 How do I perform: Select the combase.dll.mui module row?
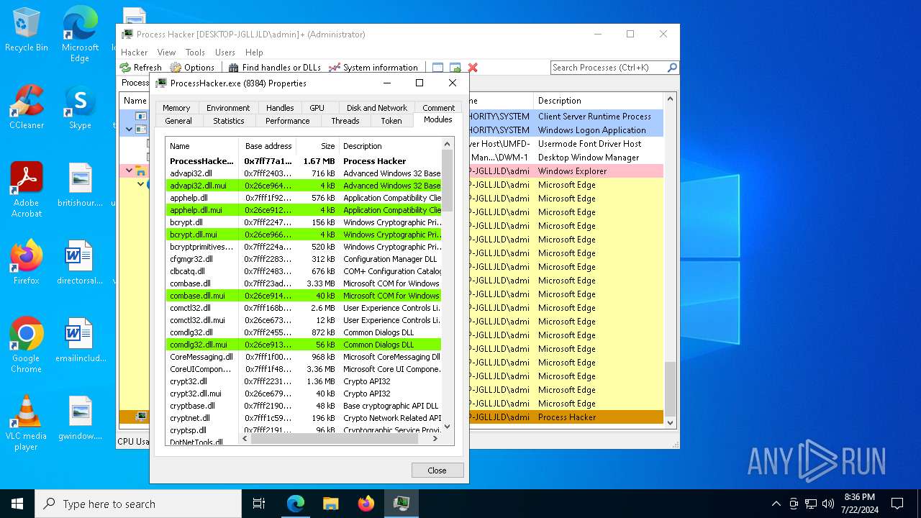tap(303, 296)
